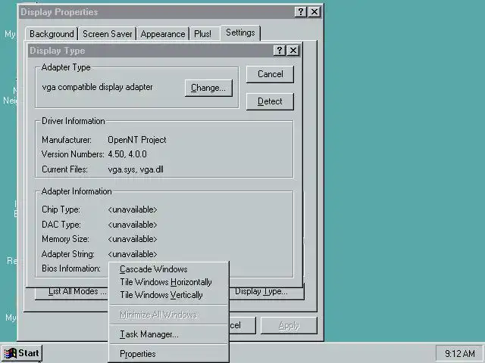Click 'vga compatible display adapter' text

point(97,88)
